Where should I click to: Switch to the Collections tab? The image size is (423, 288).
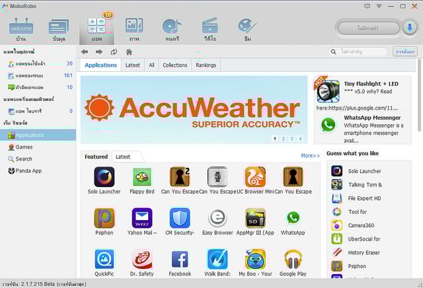174,65
